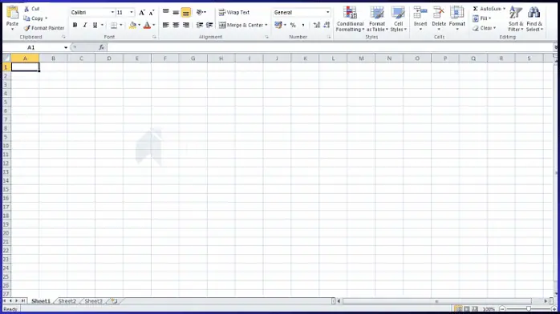
Task: Align text left
Action: pos(166,25)
